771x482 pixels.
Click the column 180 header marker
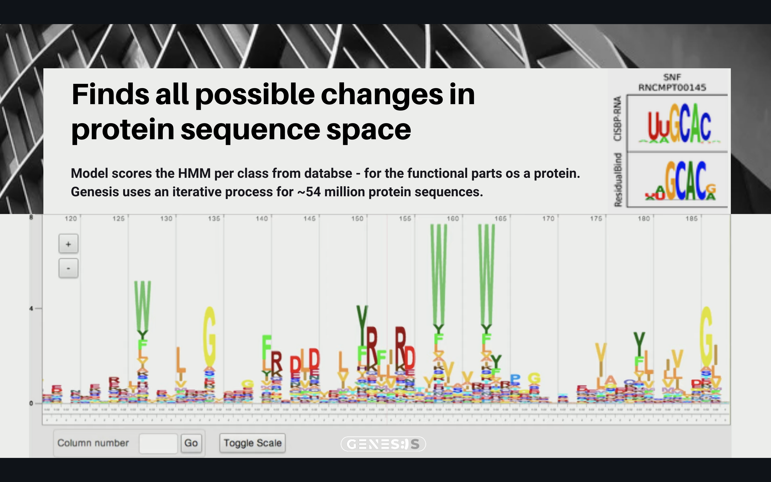coord(644,219)
